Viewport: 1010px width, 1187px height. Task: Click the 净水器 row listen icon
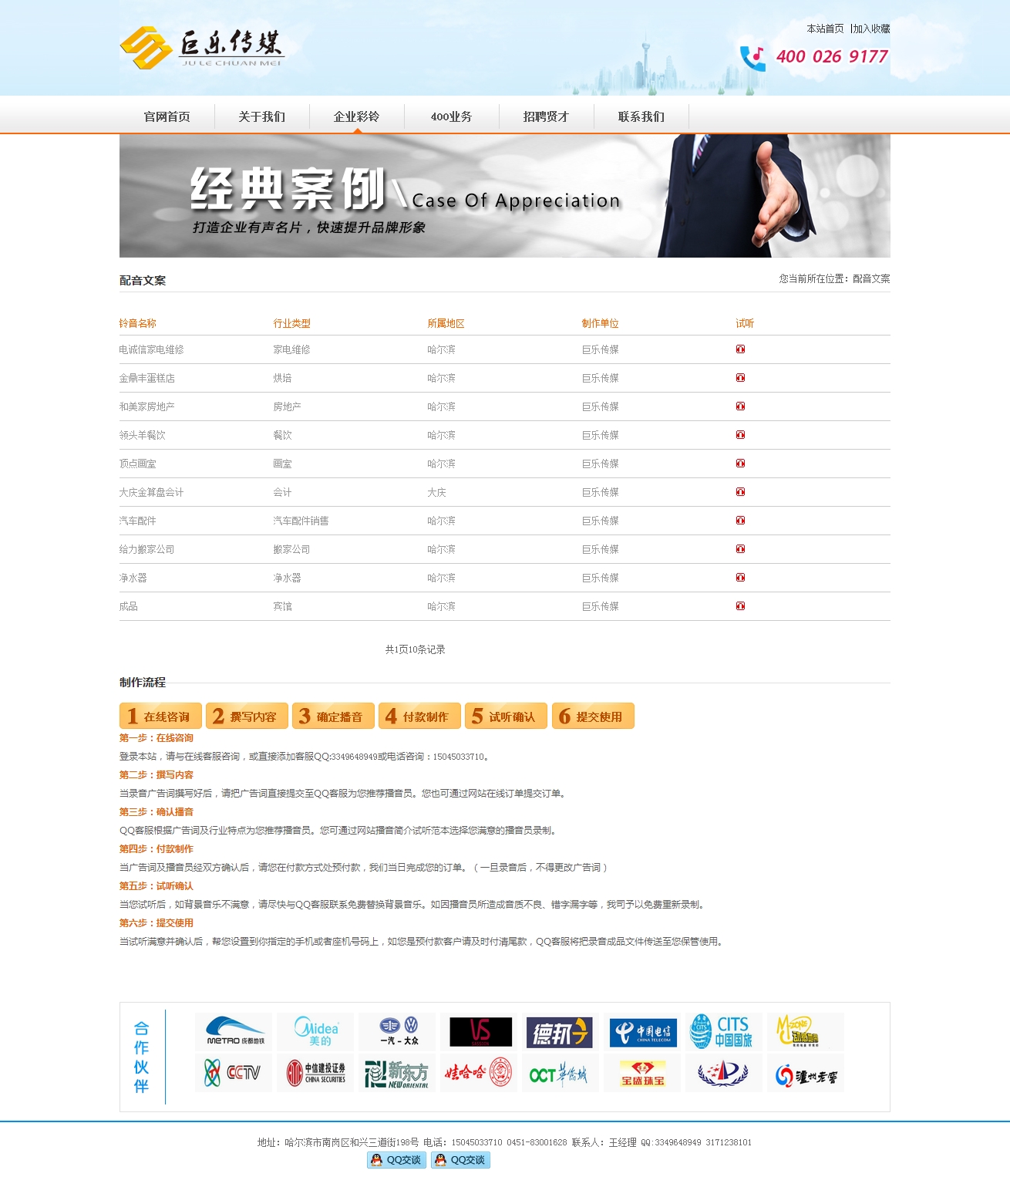[x=740, y=578]
